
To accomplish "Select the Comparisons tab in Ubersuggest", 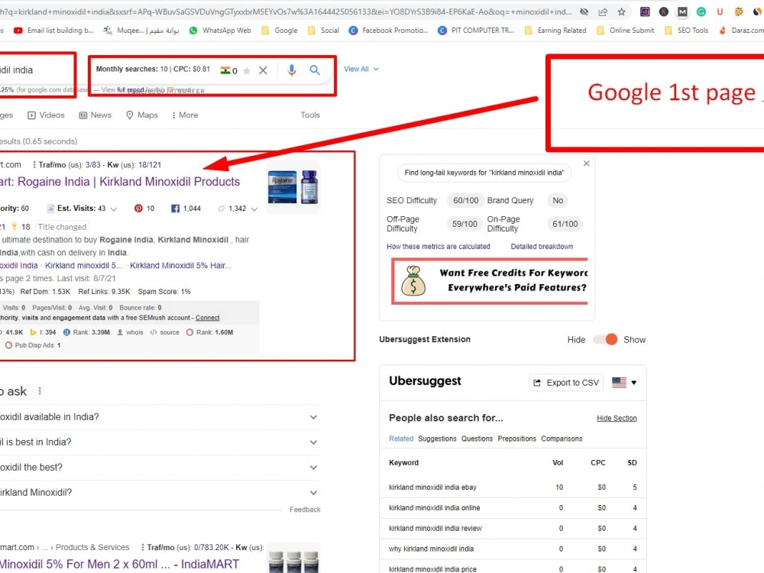I will [562, 439].
